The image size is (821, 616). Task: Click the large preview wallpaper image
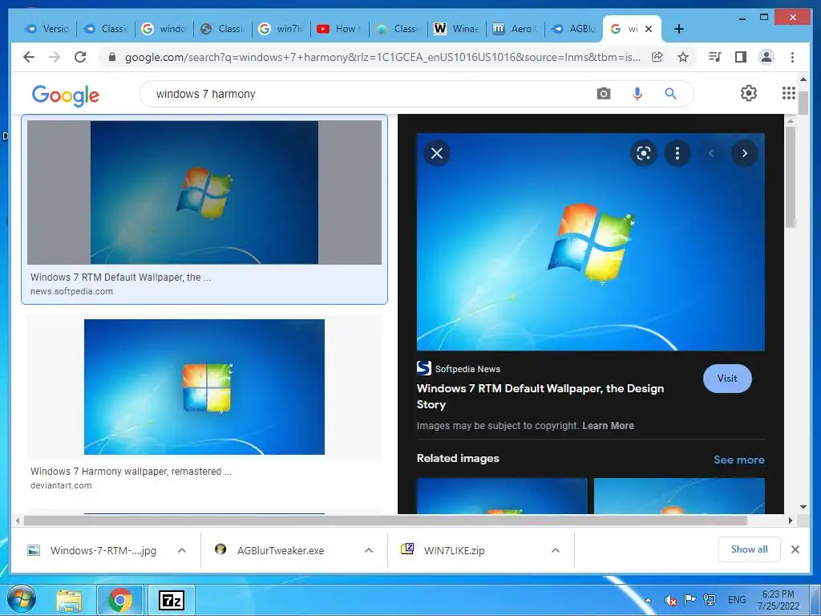591,242
